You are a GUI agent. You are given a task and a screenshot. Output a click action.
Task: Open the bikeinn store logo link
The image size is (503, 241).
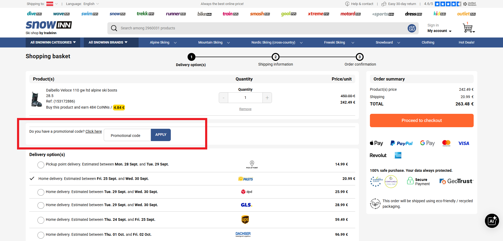pos(204,14)
